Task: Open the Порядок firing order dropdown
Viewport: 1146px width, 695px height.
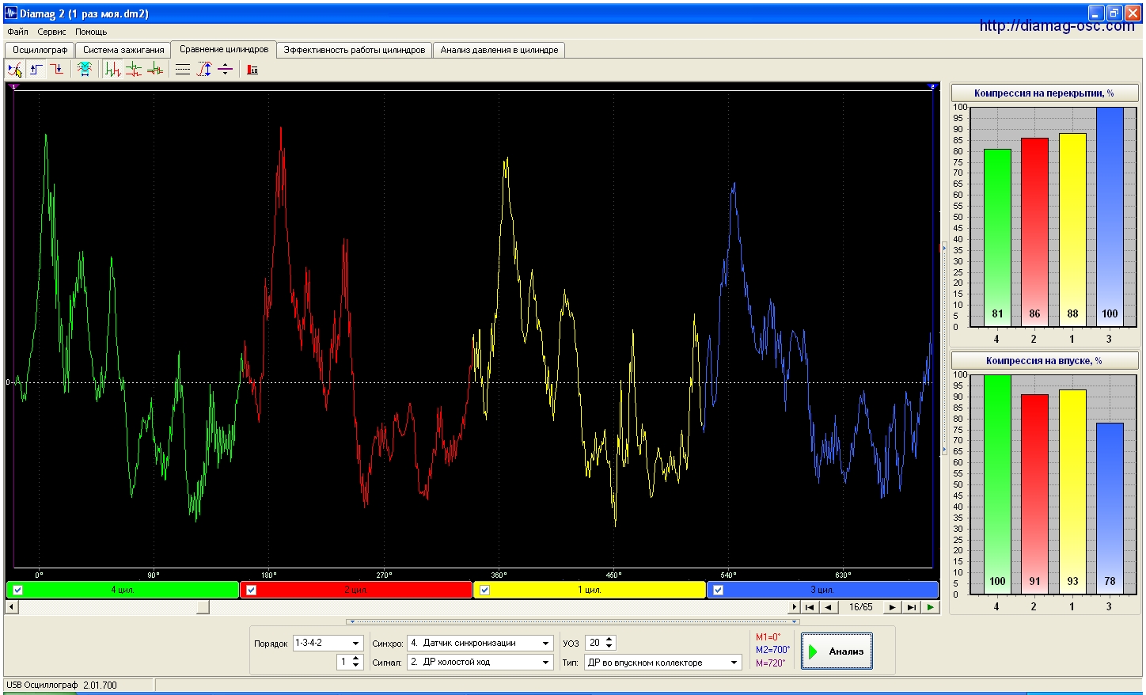Action: [x=356, y=644]
